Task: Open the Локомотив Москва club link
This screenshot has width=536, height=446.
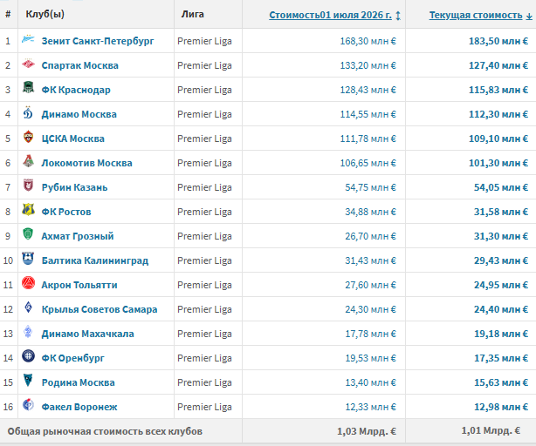Action: click(86, 163)
